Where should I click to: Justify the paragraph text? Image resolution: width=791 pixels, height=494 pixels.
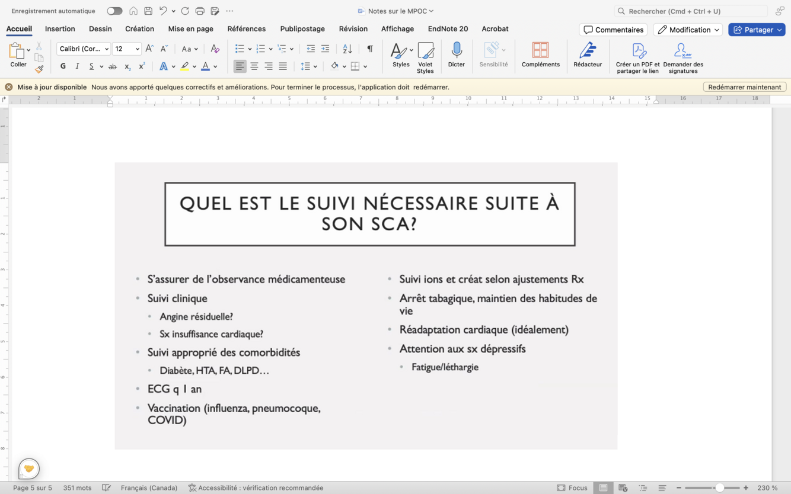[x=283, y=66]
